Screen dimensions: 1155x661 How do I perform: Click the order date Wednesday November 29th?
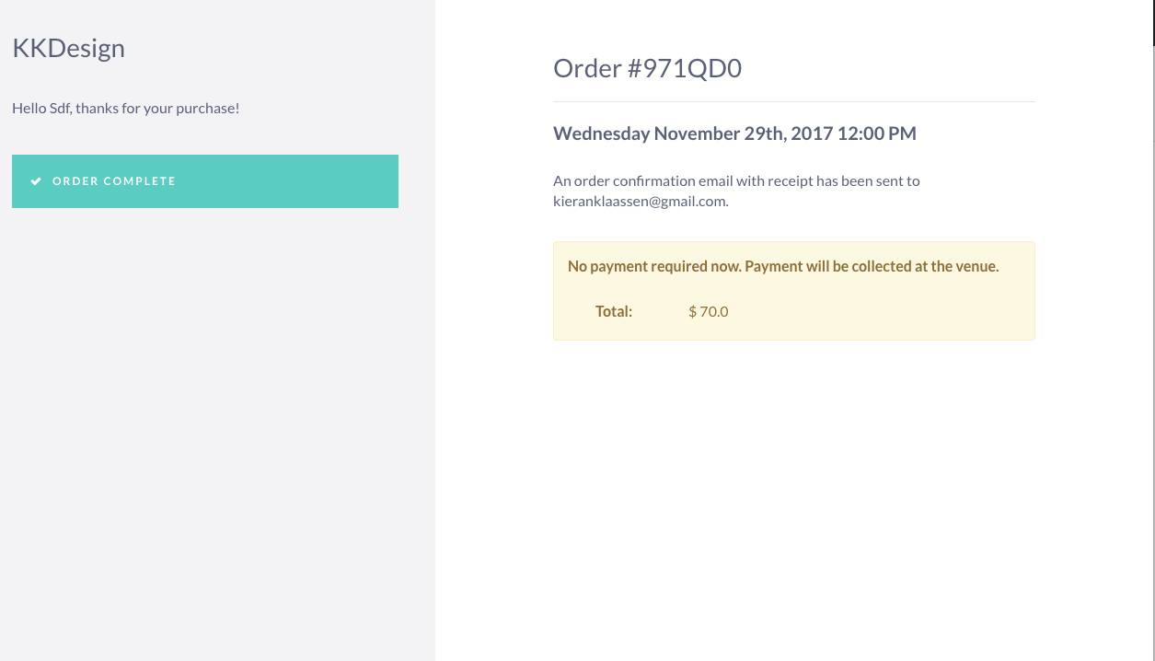click(734, 133)
